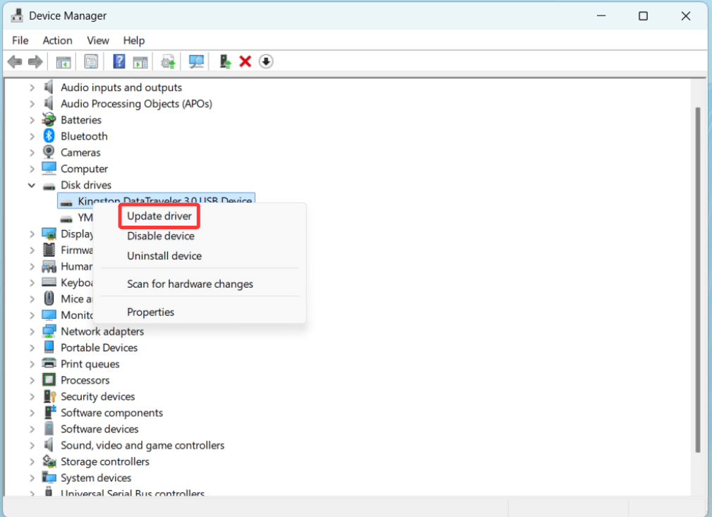Select Update driver in the context menu

159,216
